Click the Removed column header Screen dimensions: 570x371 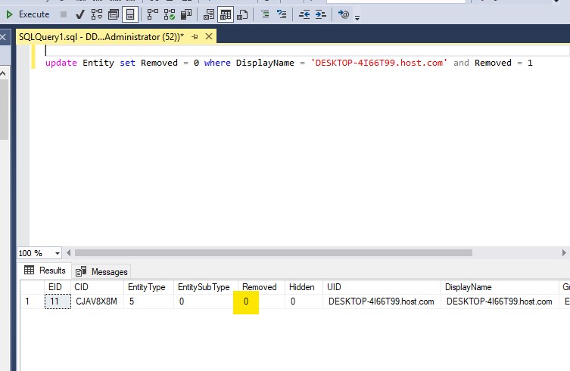259,287
